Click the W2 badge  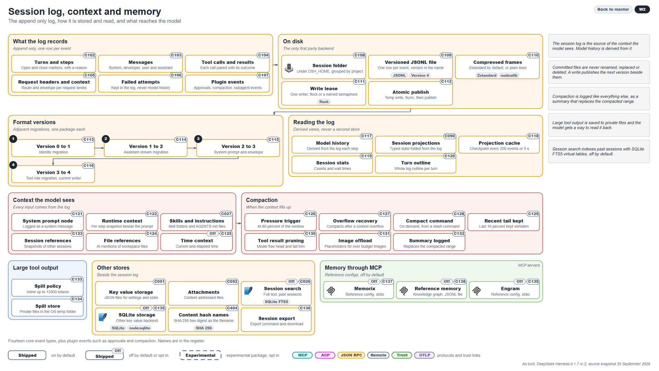[642, 9]
